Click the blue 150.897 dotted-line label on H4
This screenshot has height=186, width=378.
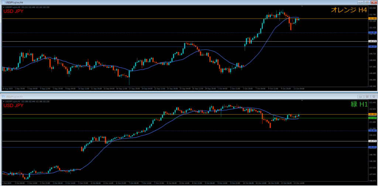pos(372,32)
